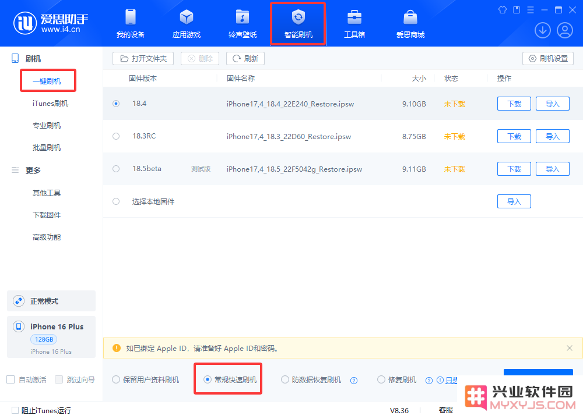Click the 更多 list icon in sidebar
The width and height of the screenshot is (583, 419).
pos(15,171)
